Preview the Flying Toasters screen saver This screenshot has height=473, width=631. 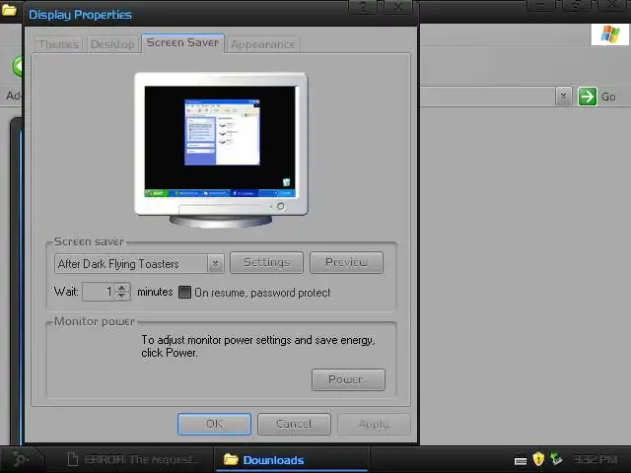(x=346, y=263)
